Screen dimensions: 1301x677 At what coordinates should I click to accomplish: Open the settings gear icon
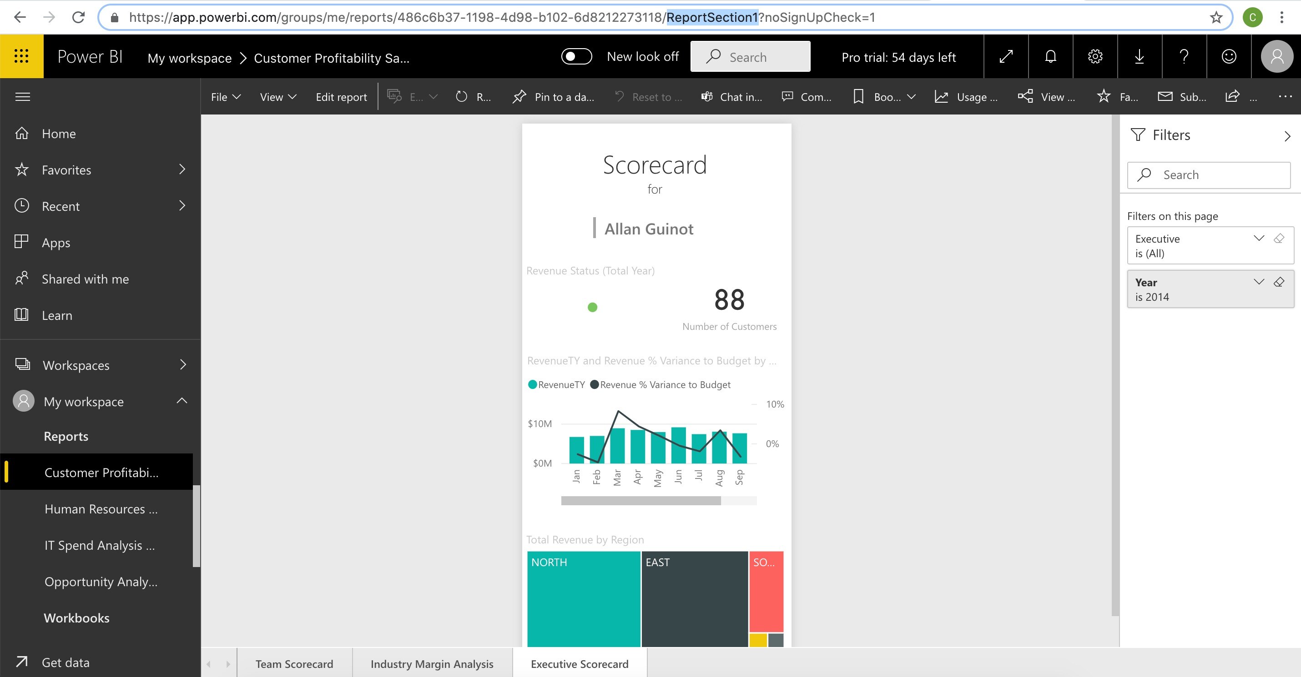pyautogui.click(x=1095, y=56)
